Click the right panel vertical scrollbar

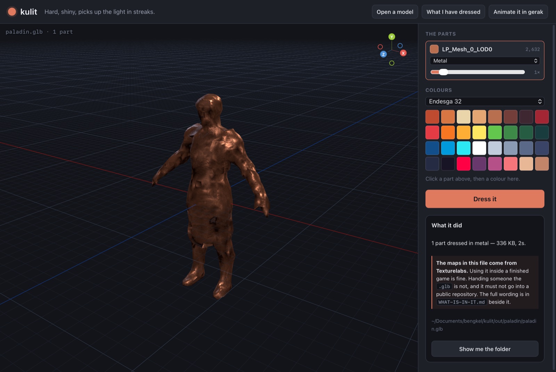[554, 197]
